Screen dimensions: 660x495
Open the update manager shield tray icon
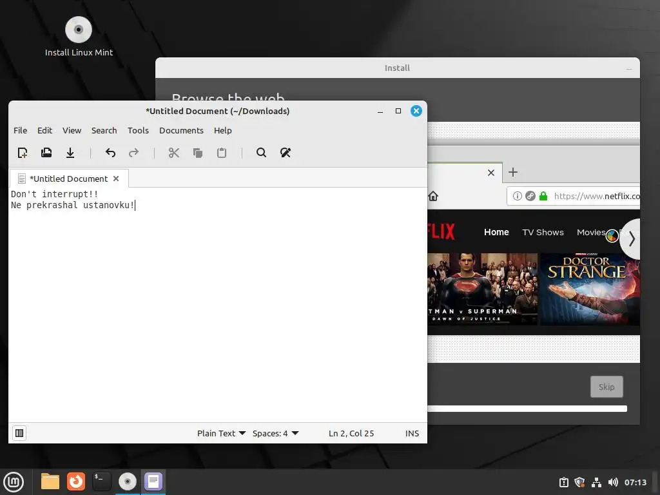click(579, 482)
